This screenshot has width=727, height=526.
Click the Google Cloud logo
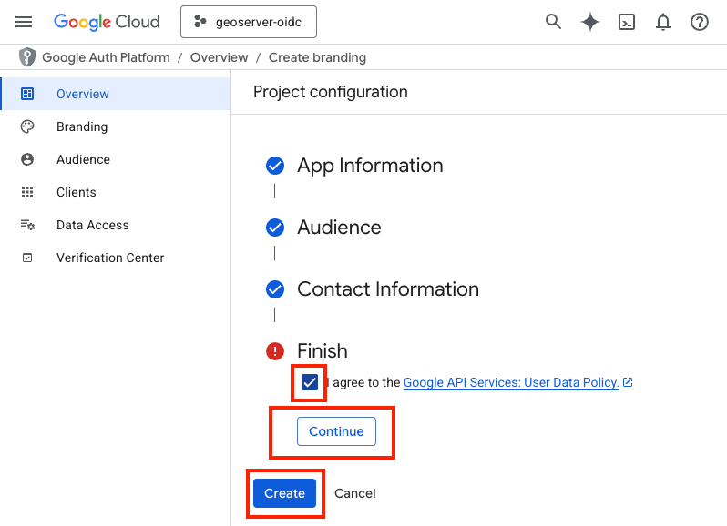click(107, 22)
